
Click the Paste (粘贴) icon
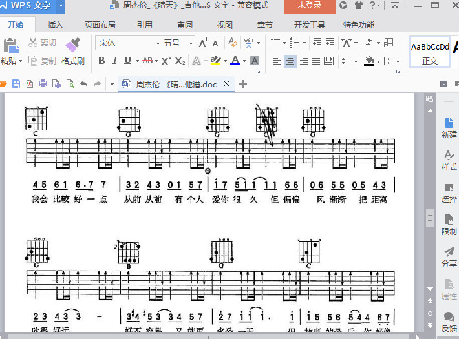pyautogui.click(x=11, y=46)
